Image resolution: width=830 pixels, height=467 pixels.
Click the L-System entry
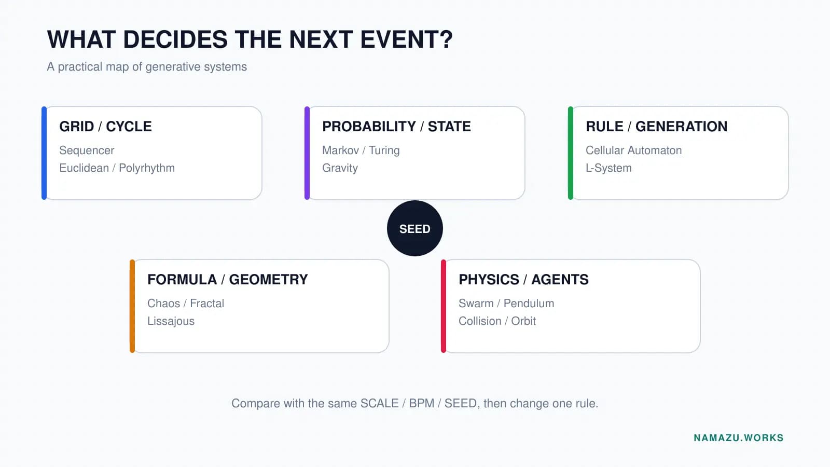(x=608, y=168)
